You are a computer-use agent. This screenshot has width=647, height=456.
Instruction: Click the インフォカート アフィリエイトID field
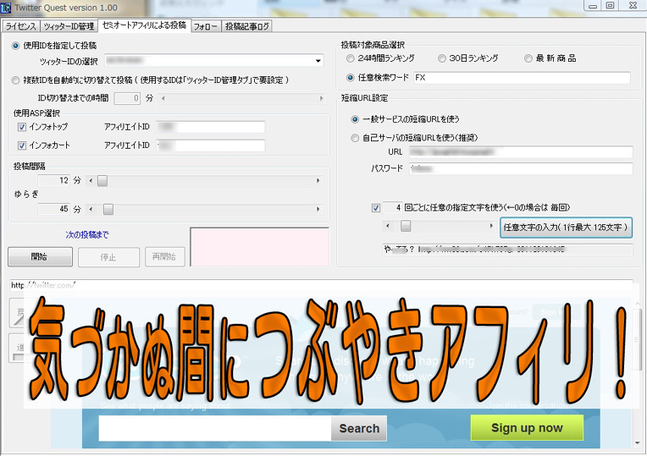tap(211, 146)
